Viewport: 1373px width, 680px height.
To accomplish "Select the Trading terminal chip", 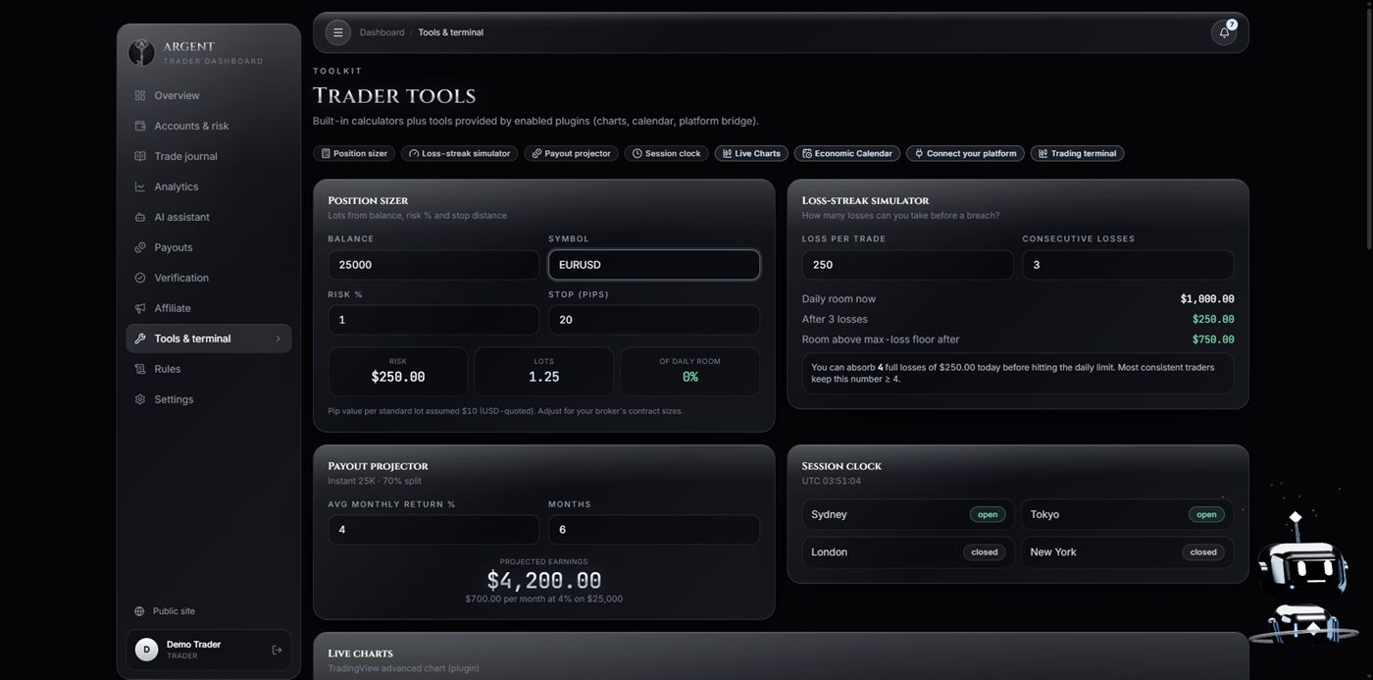I will tap(1078, 153).
